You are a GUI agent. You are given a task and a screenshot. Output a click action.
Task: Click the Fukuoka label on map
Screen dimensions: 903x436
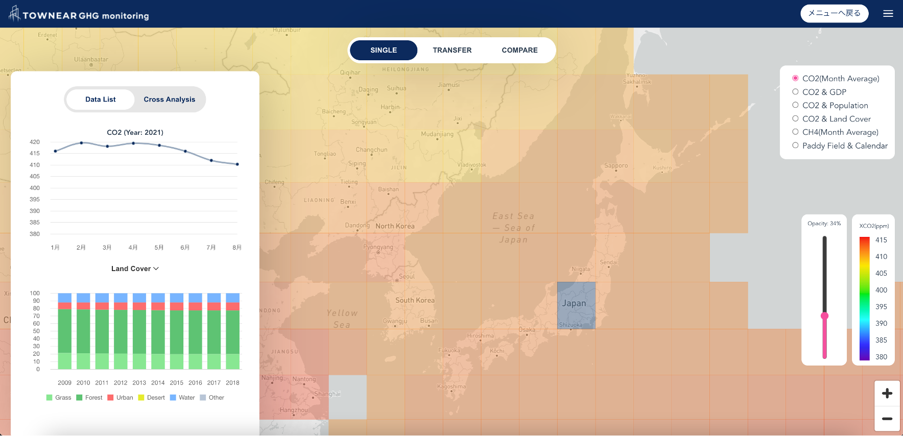click(x=449, y=350)
